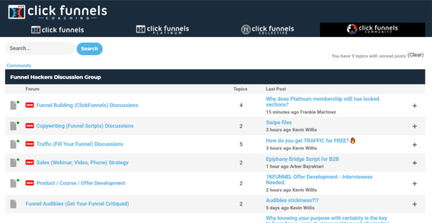Open 1KFUNNEL Offer Development post
Image resolution: width=432 pixels, height=223 pixels.
tap(319, 180)
